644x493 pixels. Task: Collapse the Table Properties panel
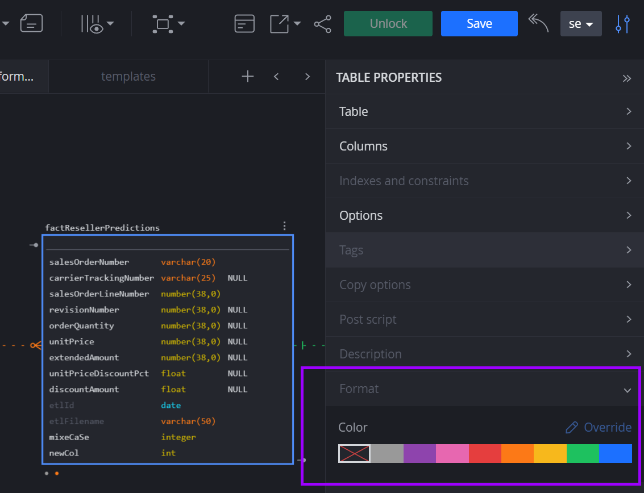click(x=627, y=78)
